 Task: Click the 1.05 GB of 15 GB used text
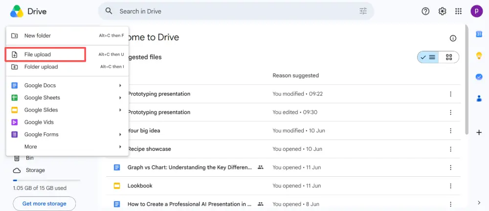[40, 188]
